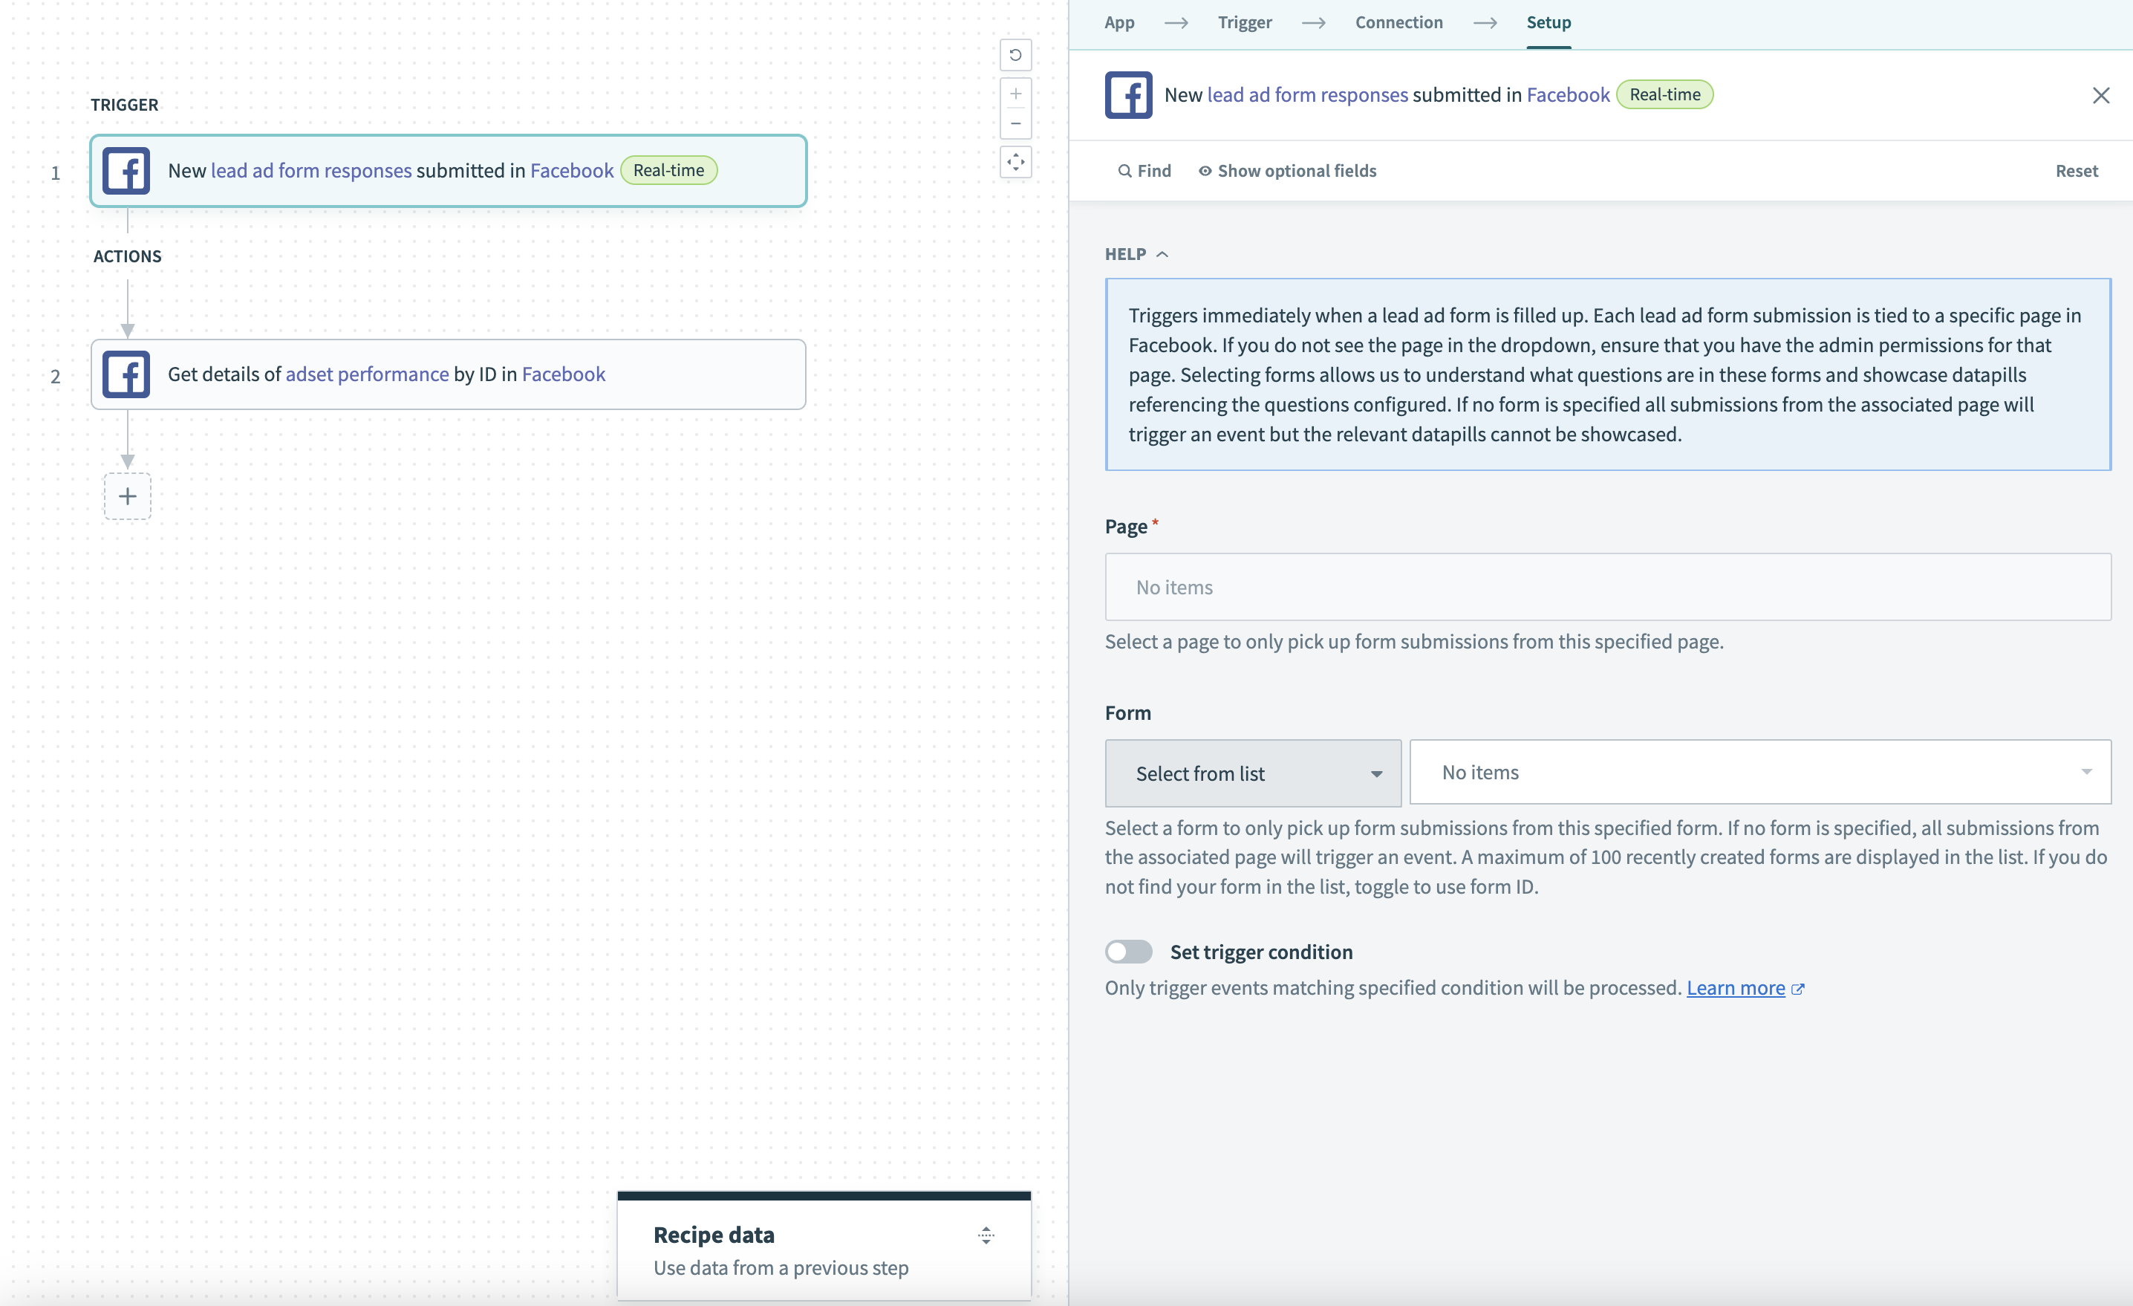This screenshot has width=2133, height=1306.
Task: Open the Select from list form dropdown
Action: tap(1251, 773)
